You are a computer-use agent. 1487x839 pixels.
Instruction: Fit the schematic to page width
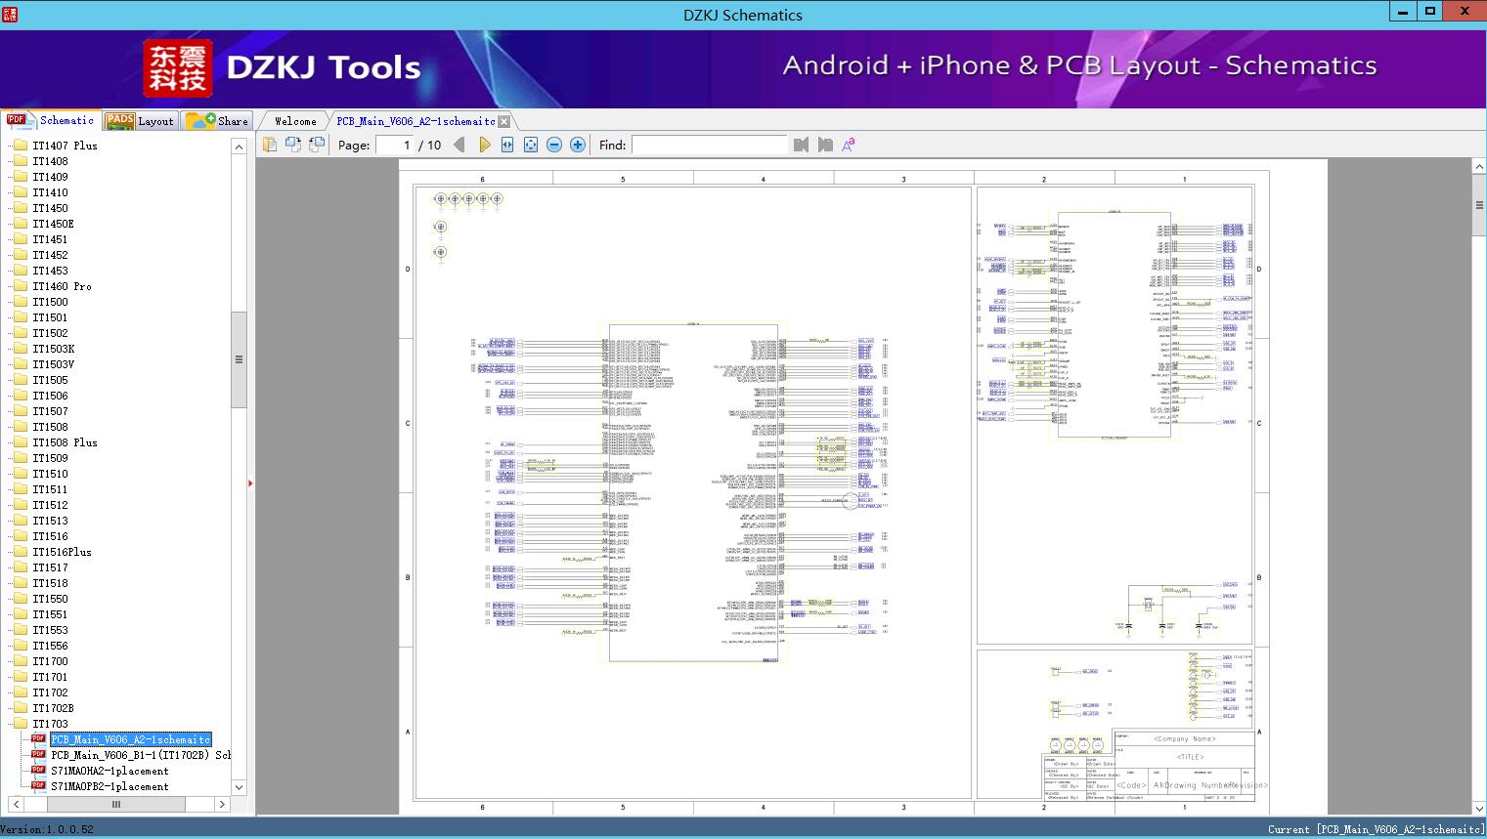[507, 145]
